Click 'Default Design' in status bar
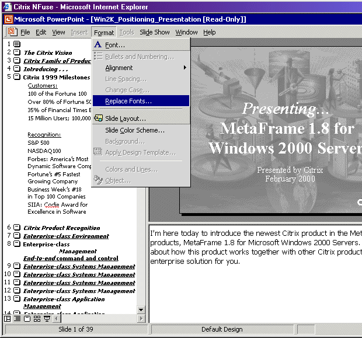The image size is (362, 338). [222, 329]
